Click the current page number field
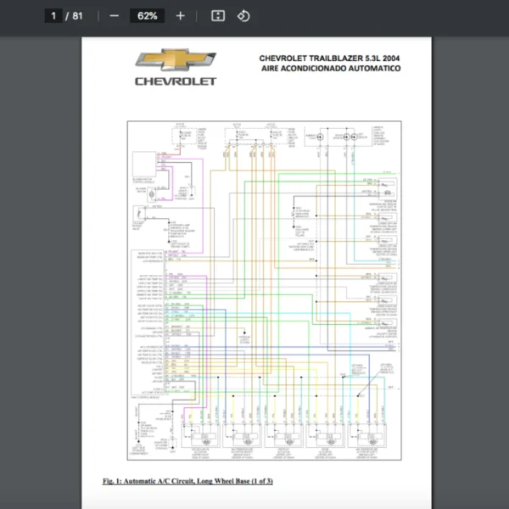The height and width of the screenshot is (509, 509). 53,16
